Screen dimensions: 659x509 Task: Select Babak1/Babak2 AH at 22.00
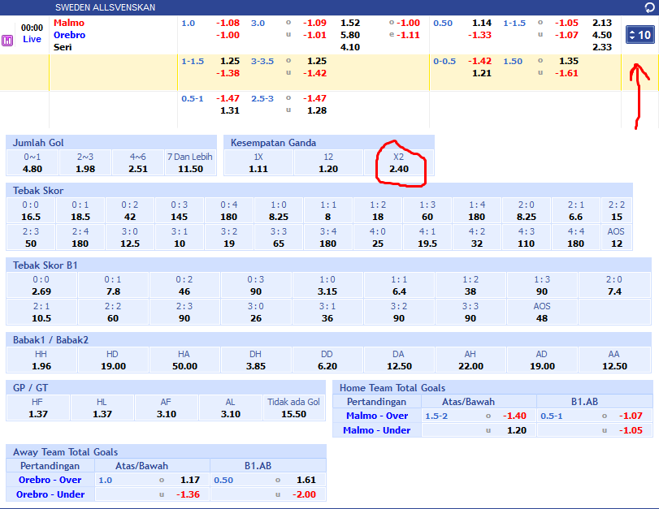tap(470, 366)
